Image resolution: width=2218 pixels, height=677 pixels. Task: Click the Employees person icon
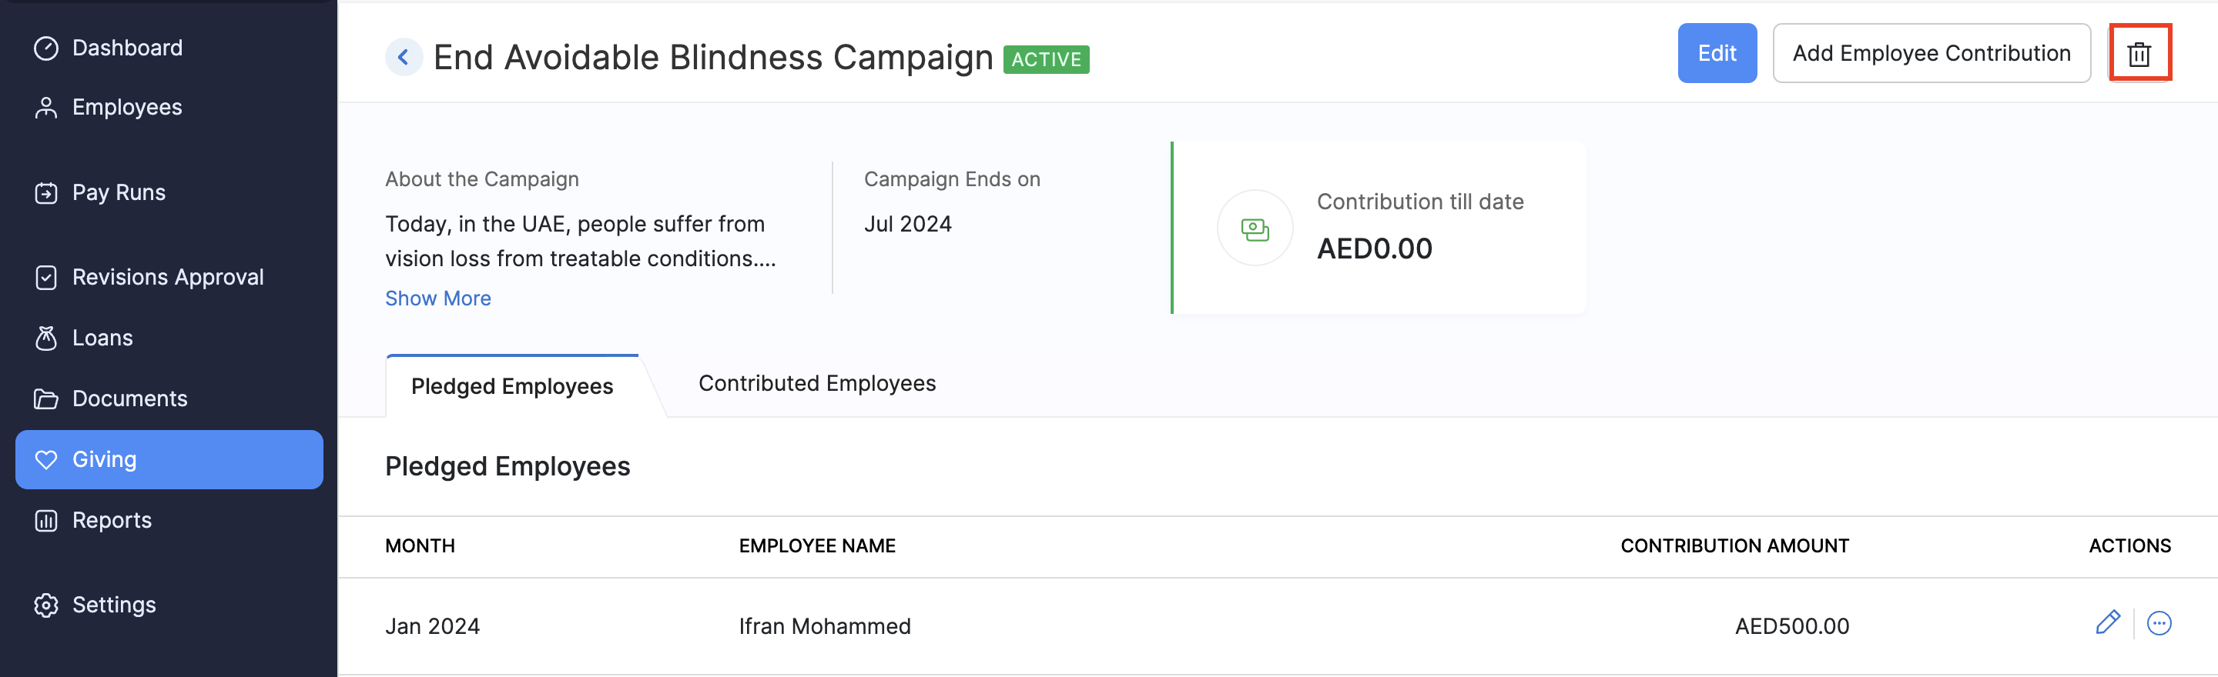tap(45, 108)
